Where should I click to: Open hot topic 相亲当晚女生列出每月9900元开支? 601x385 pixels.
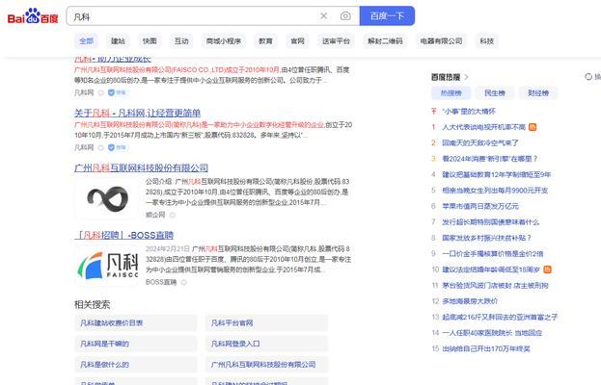tap(495, 191)
